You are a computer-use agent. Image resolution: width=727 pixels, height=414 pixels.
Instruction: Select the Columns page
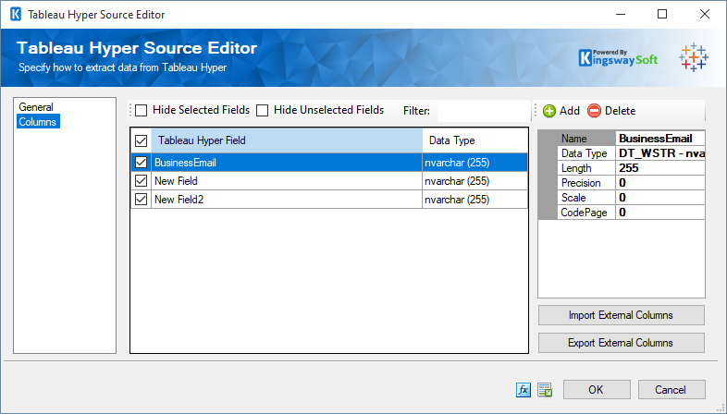pos(38,122)
